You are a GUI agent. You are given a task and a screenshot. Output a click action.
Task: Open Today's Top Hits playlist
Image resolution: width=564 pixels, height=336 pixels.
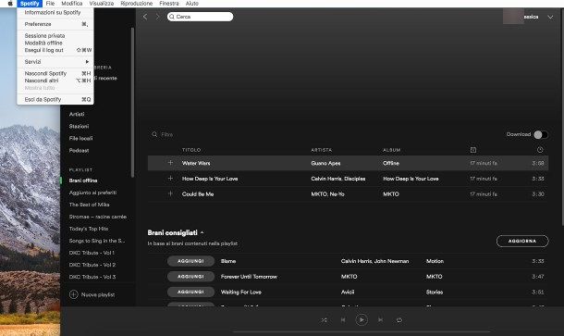click(x=89, y=229)
